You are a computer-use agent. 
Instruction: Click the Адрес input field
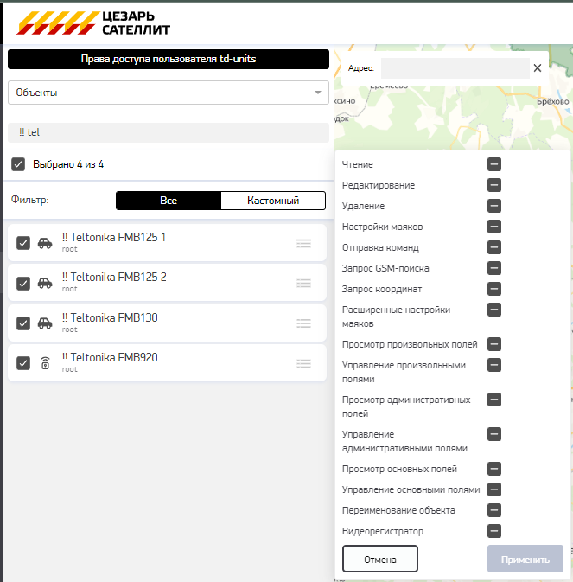pos(455,68)
